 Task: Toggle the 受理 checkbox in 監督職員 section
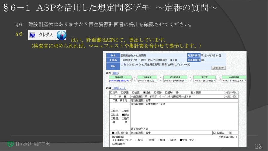[181, 140]
